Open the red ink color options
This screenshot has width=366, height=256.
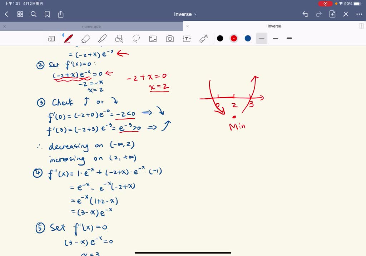pyautogui.click(x=233, y=38)
